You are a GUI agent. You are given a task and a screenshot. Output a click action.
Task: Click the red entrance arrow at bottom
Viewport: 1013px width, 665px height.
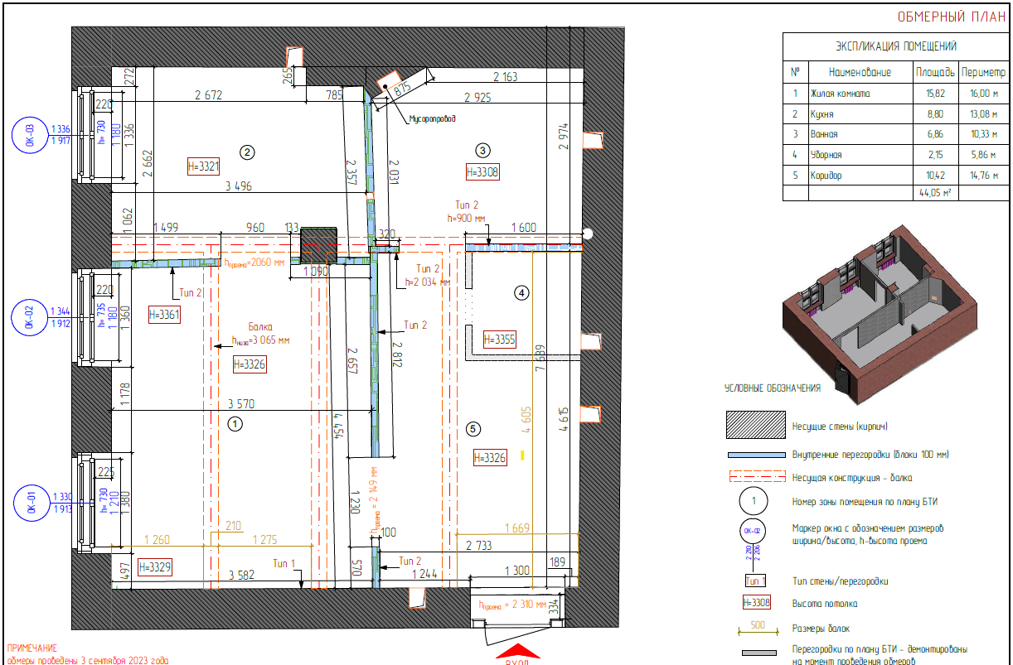coord(516,652)
